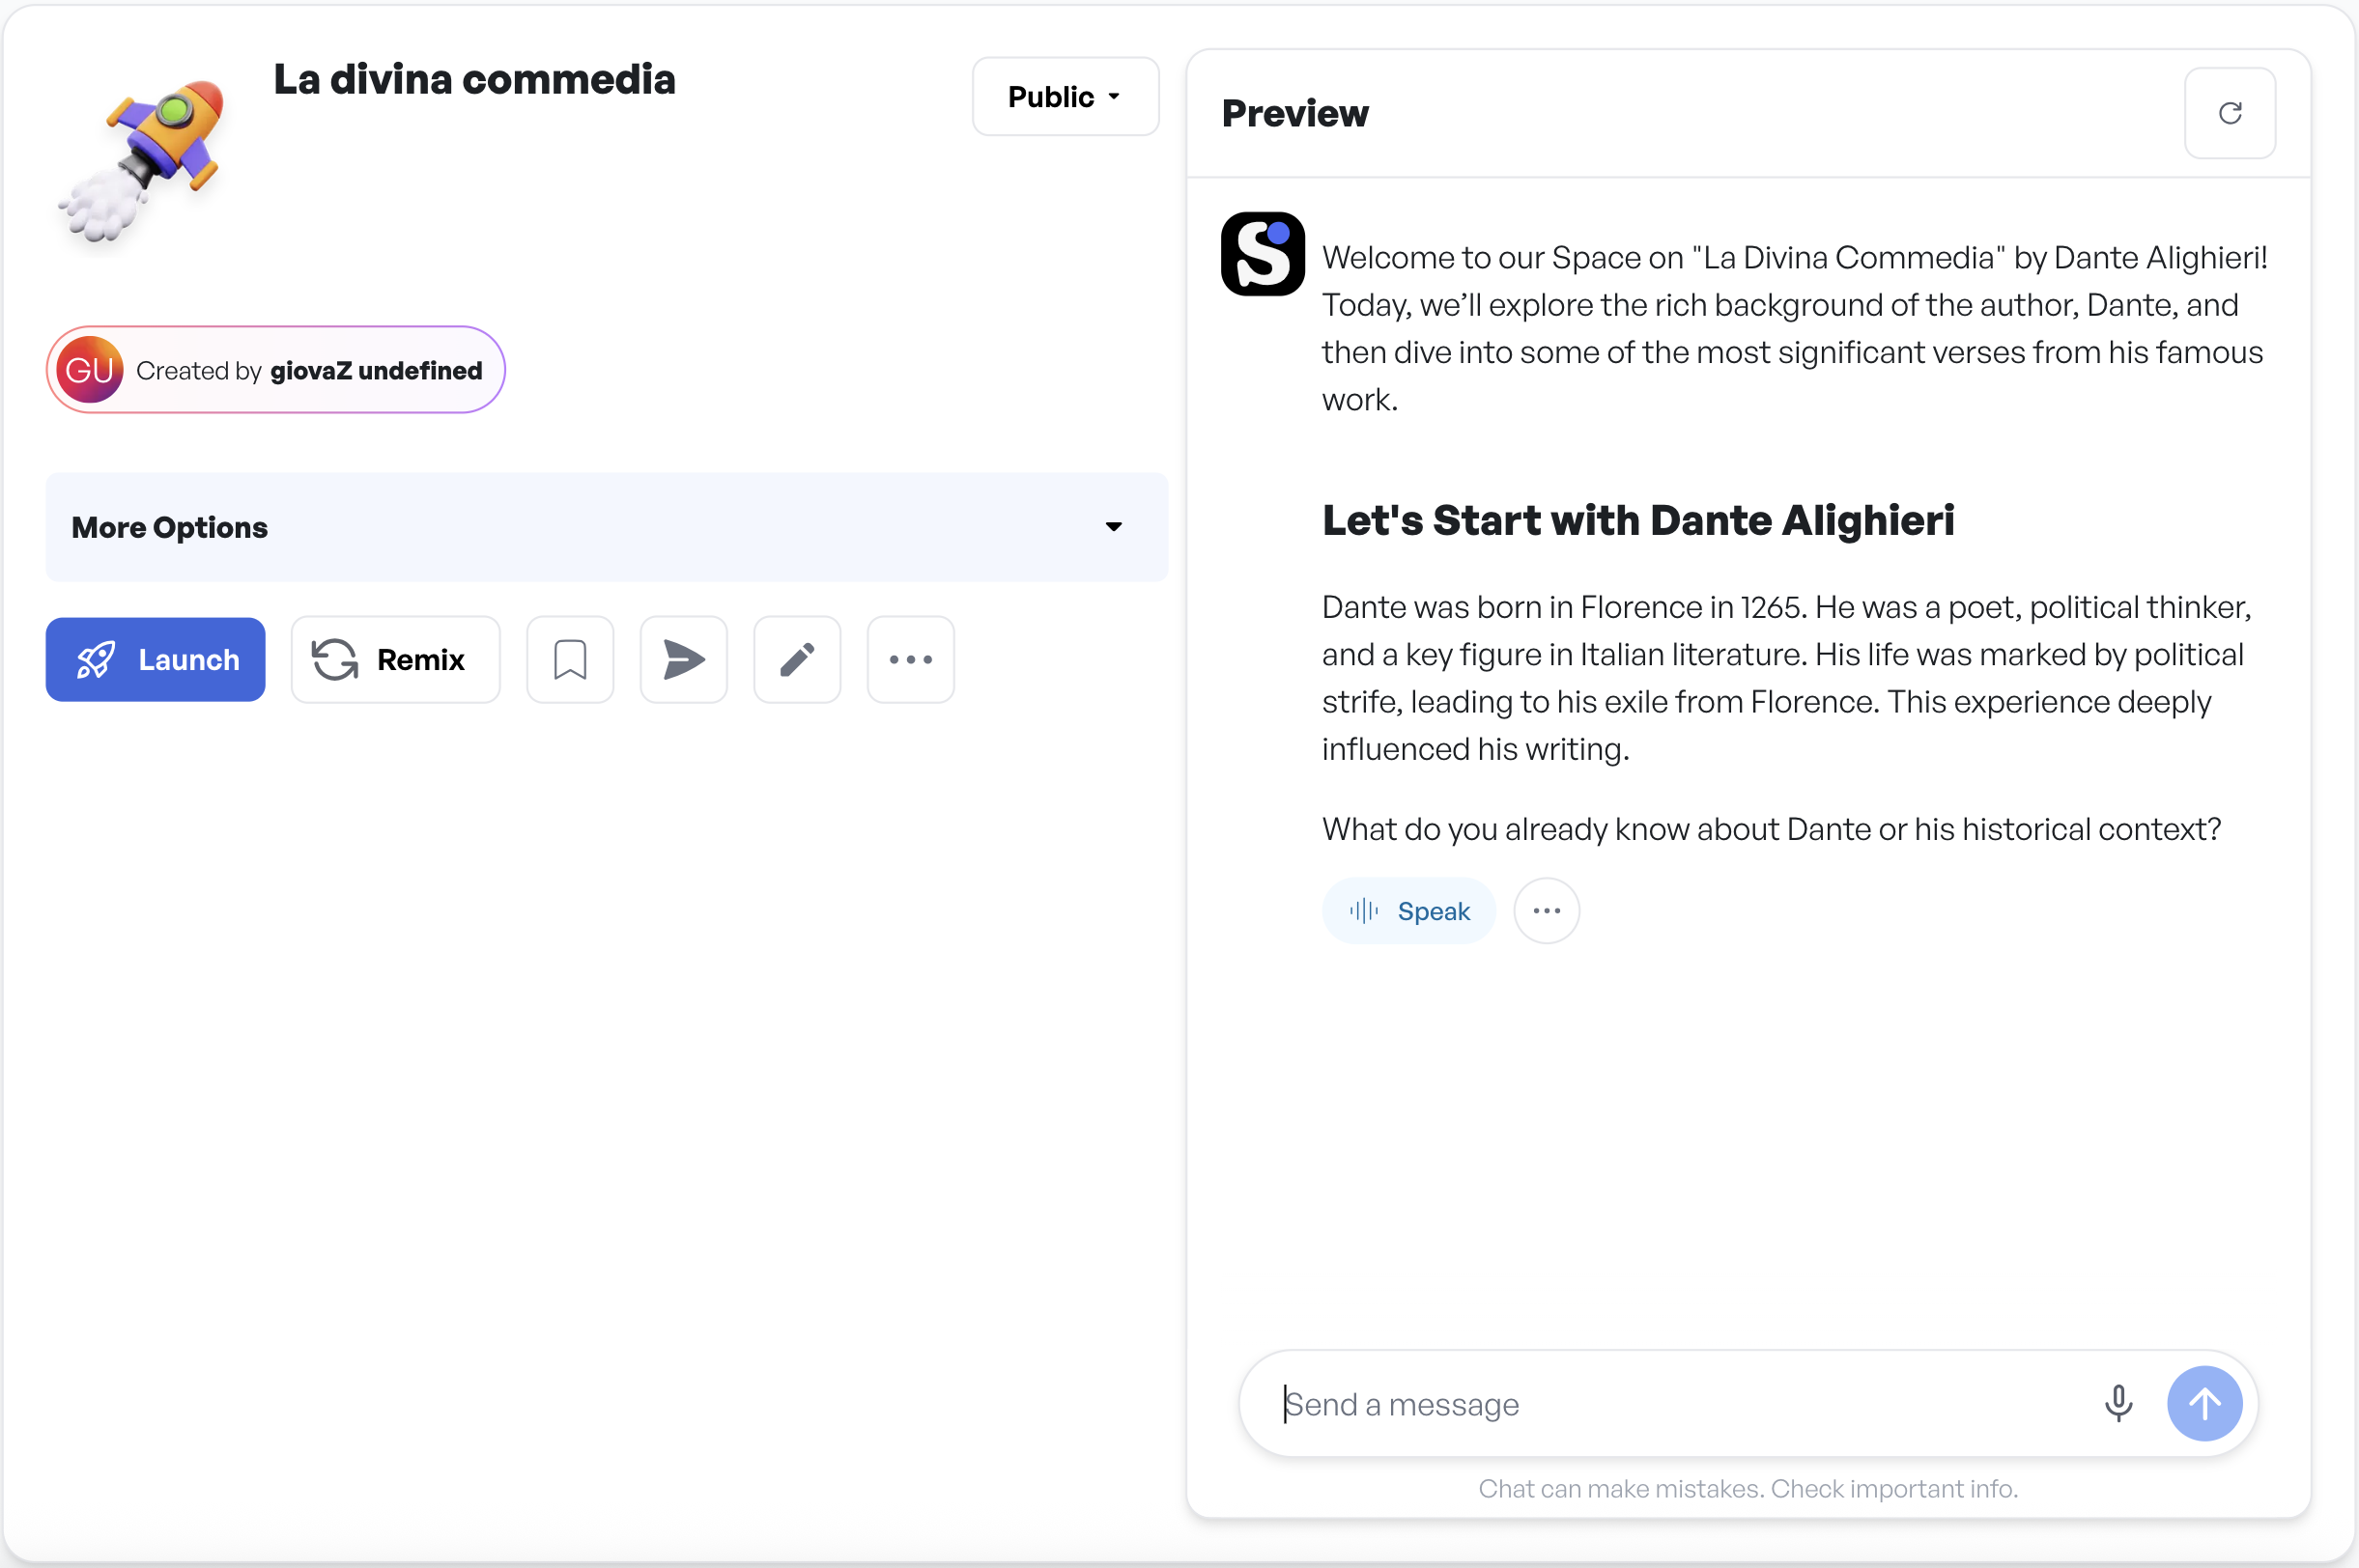Viewport: 2359px width, 1568px height.
Task: Open the three-dots menu beside edit
Action: [910, 660]
